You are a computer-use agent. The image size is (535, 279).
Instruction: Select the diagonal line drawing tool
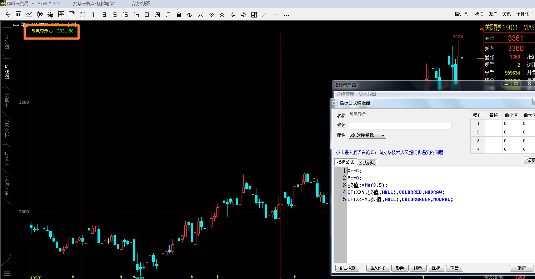point(265,15)
